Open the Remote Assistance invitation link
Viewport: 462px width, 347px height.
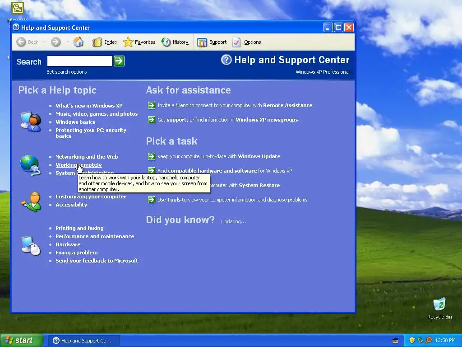point(235,105)
